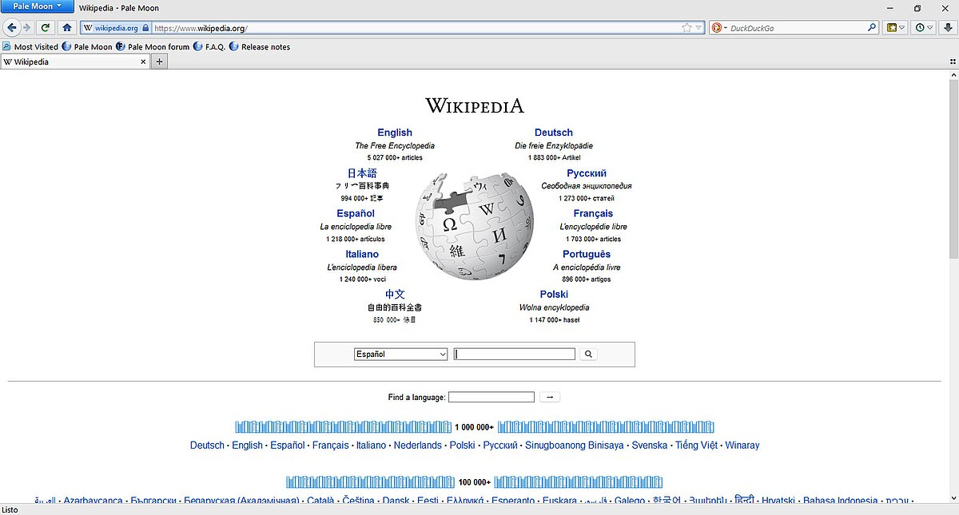Open the Pale Moon forum bookmark
The height and width of the screenshot is (515, 959).
(x=153, y=47)
